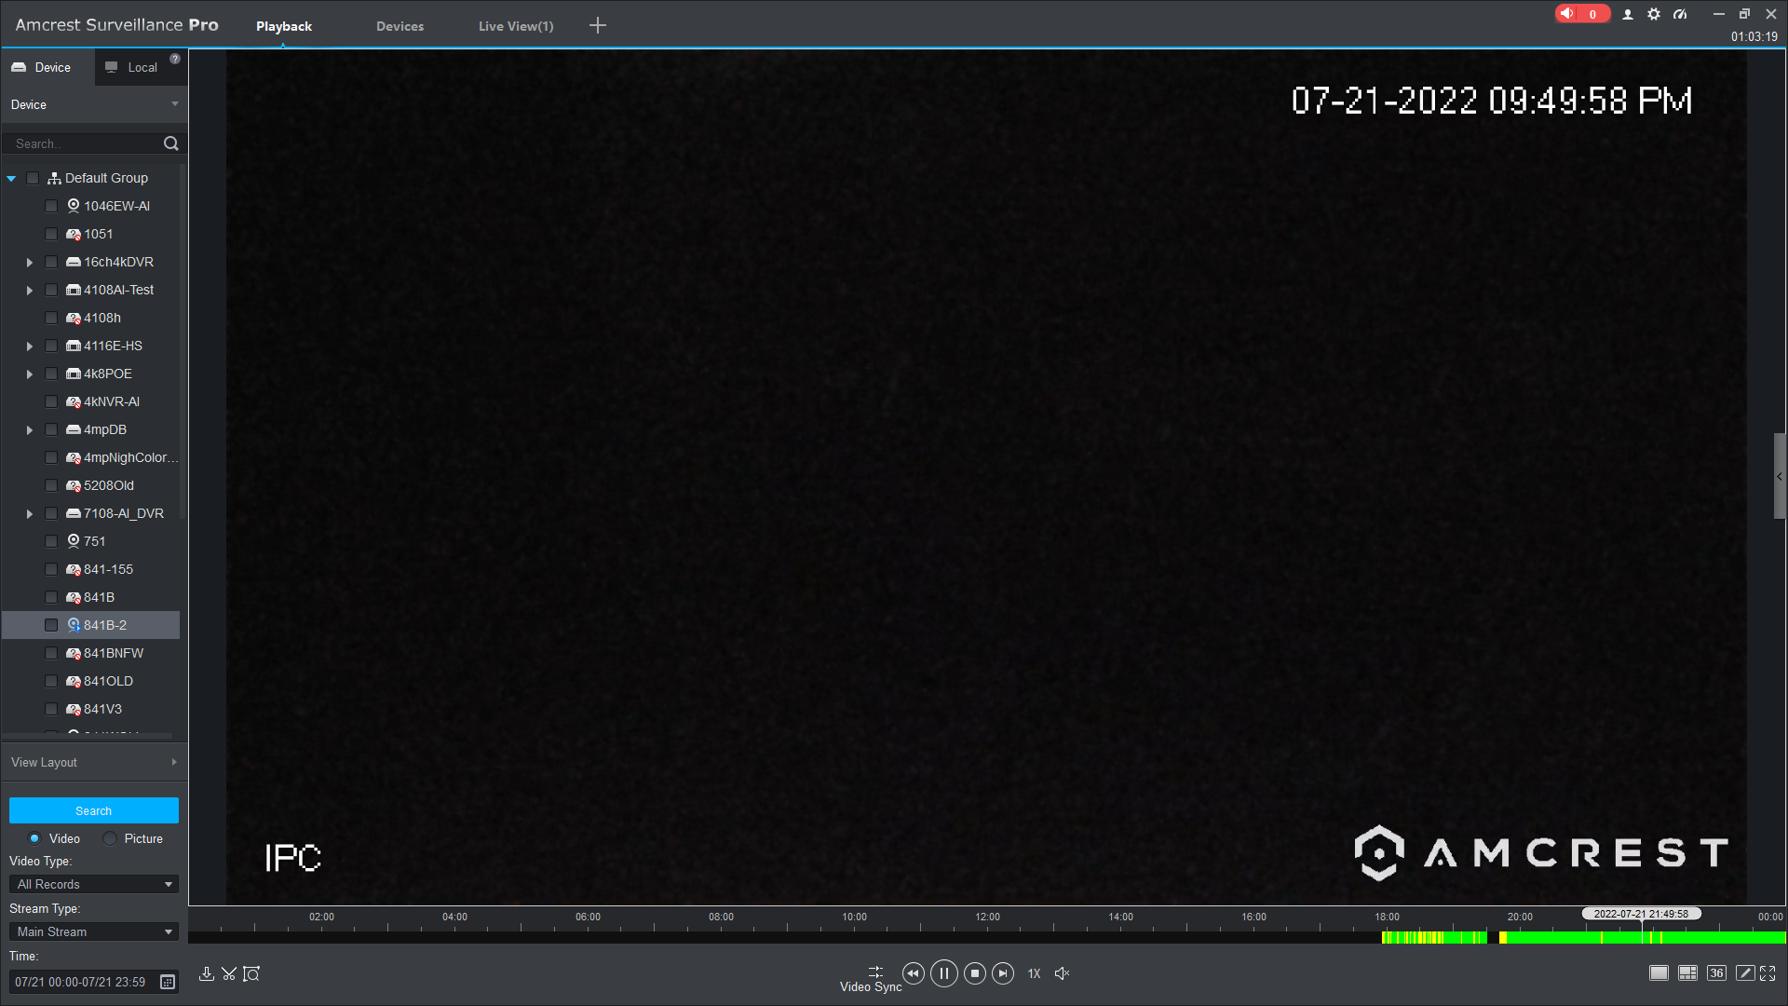Click the blue Search button
1788x1006 pixels.
click(94, 810)
